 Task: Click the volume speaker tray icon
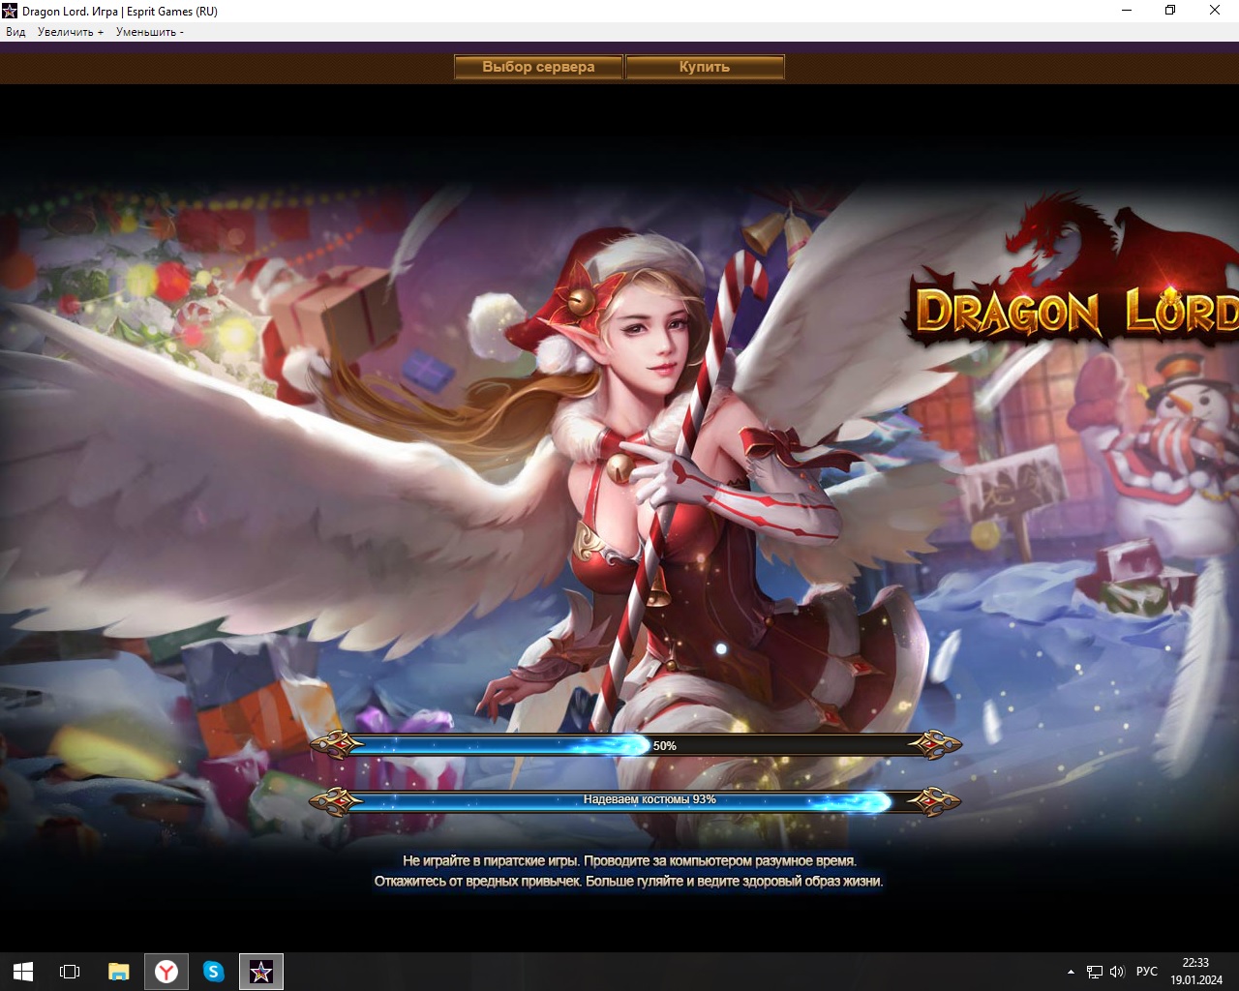click(x=1117, y=972)
